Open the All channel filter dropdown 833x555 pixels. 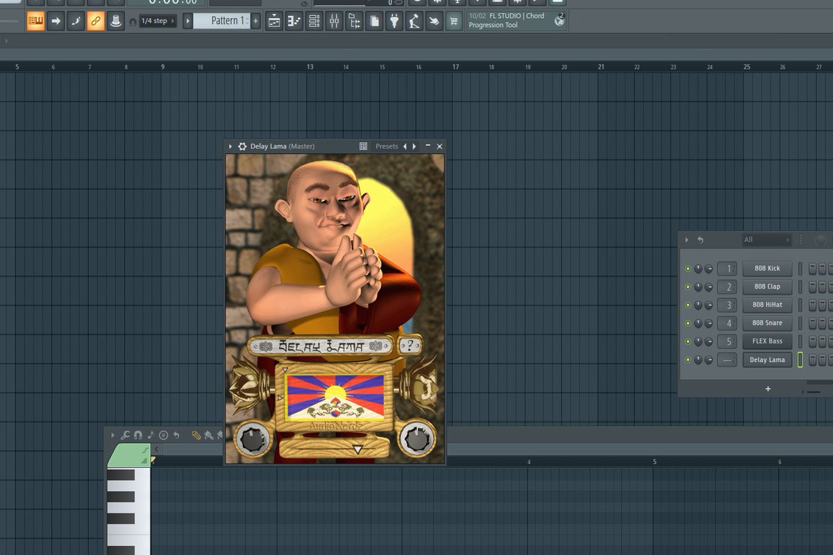766,240
